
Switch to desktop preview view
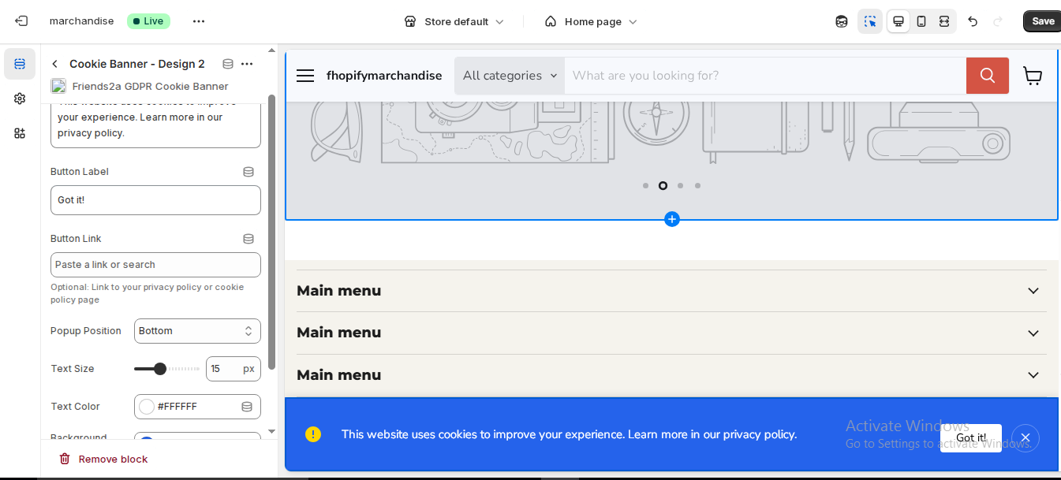898,21
